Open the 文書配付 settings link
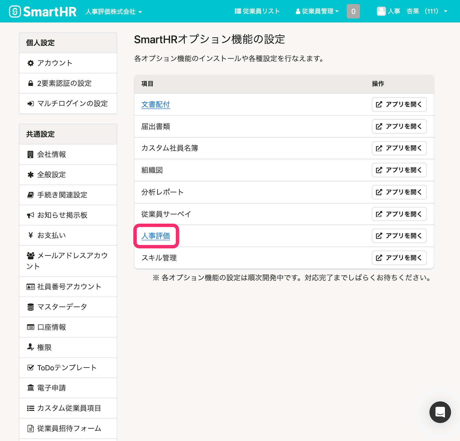 tap(156, 104)
